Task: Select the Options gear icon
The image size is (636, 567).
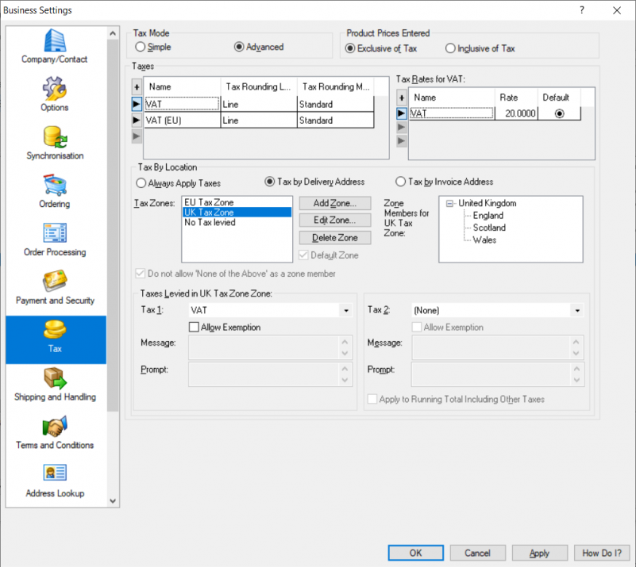Action: click(x=55, y=88)
